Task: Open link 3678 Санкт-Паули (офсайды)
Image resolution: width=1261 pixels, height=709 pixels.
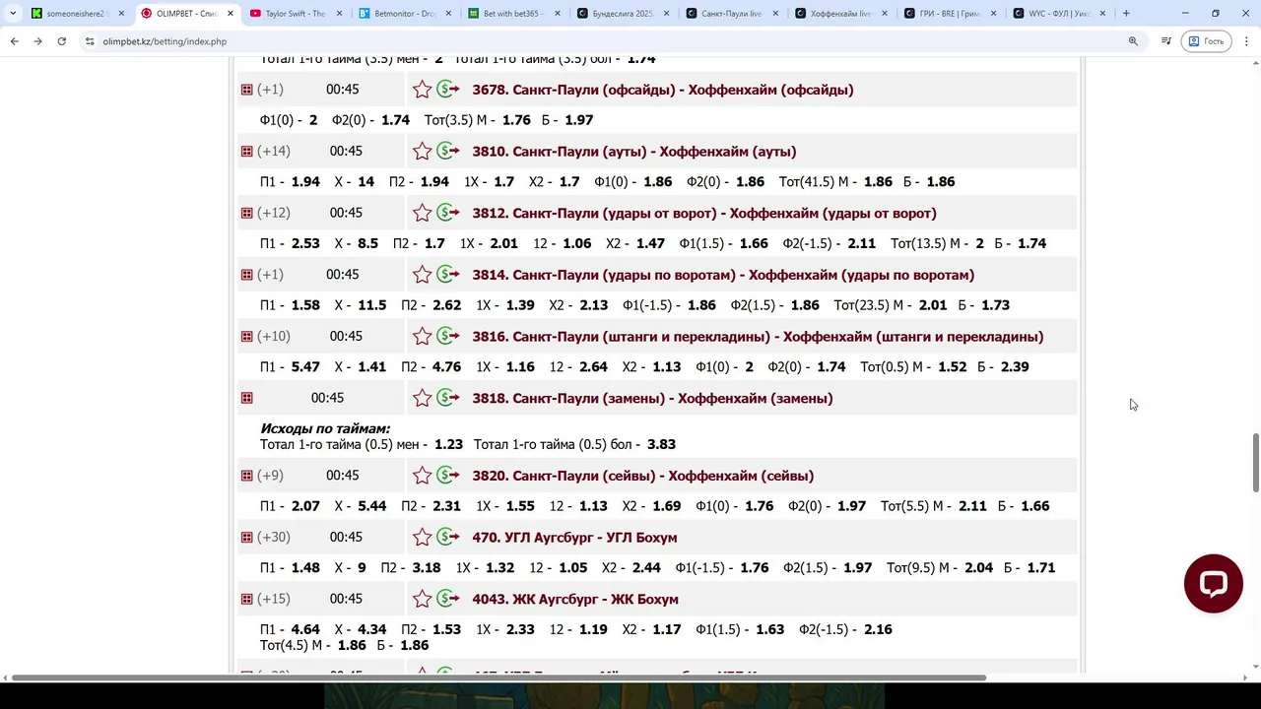Action: pyautogui.click(x=663, y=90)
